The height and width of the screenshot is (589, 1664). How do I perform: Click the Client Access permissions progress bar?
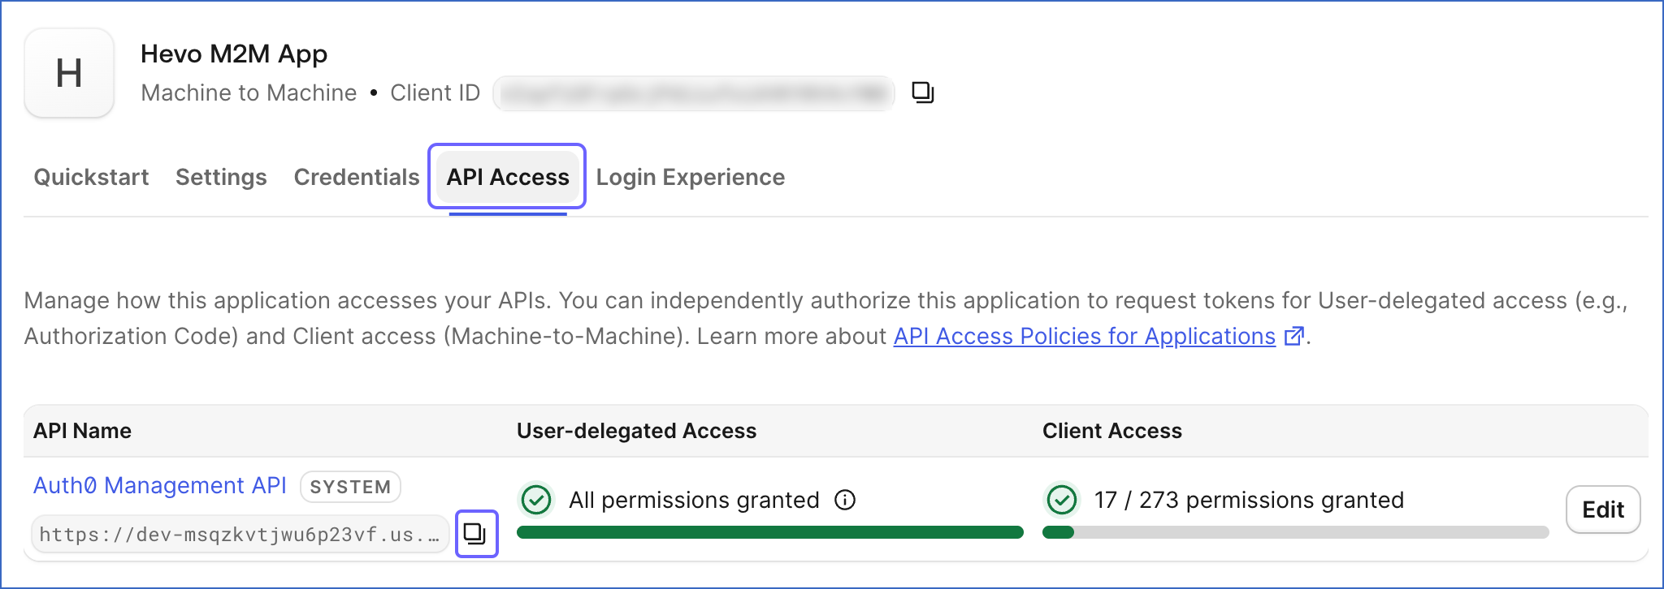click(1296, 532)
